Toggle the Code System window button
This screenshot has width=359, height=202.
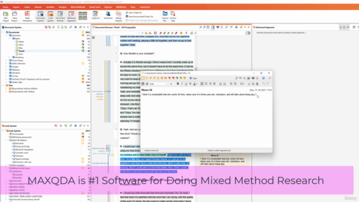pyautogui.click(x=50, y=16)
